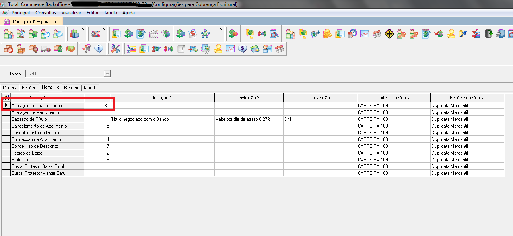Select the gold coins stack icon

click(x=327, y=34)
